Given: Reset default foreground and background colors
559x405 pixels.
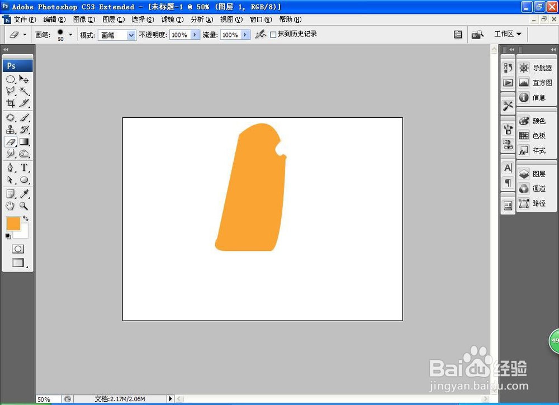Looking at the screenshot, I should pyautogui.click(x=8, y=236).
